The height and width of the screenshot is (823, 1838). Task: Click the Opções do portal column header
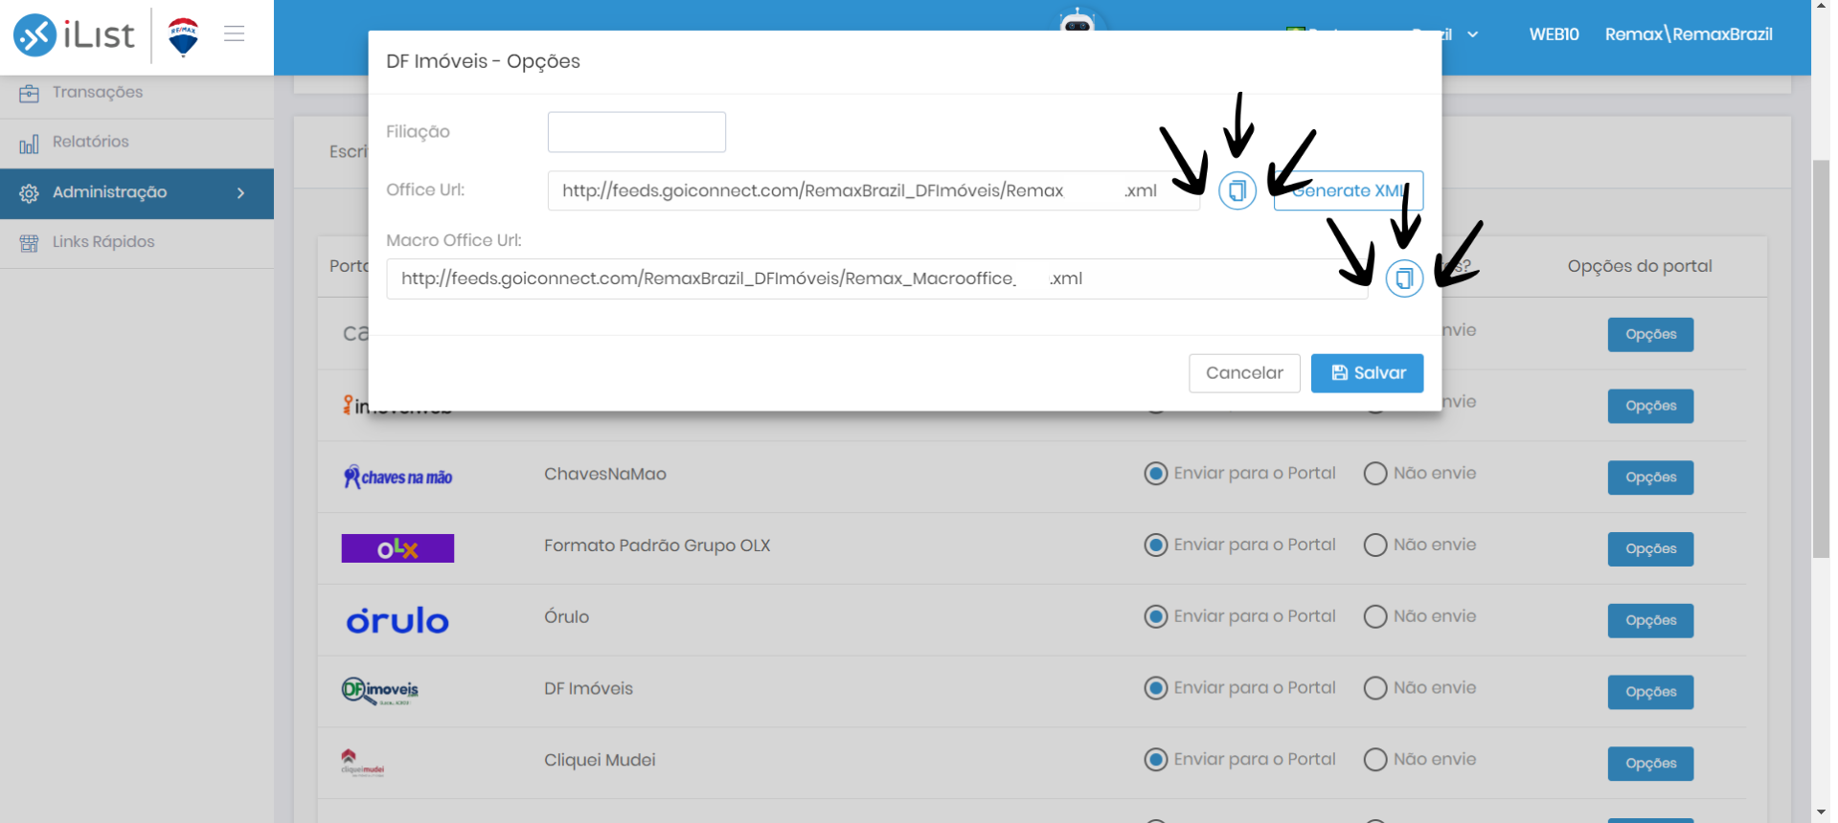tap(1640, 266)
